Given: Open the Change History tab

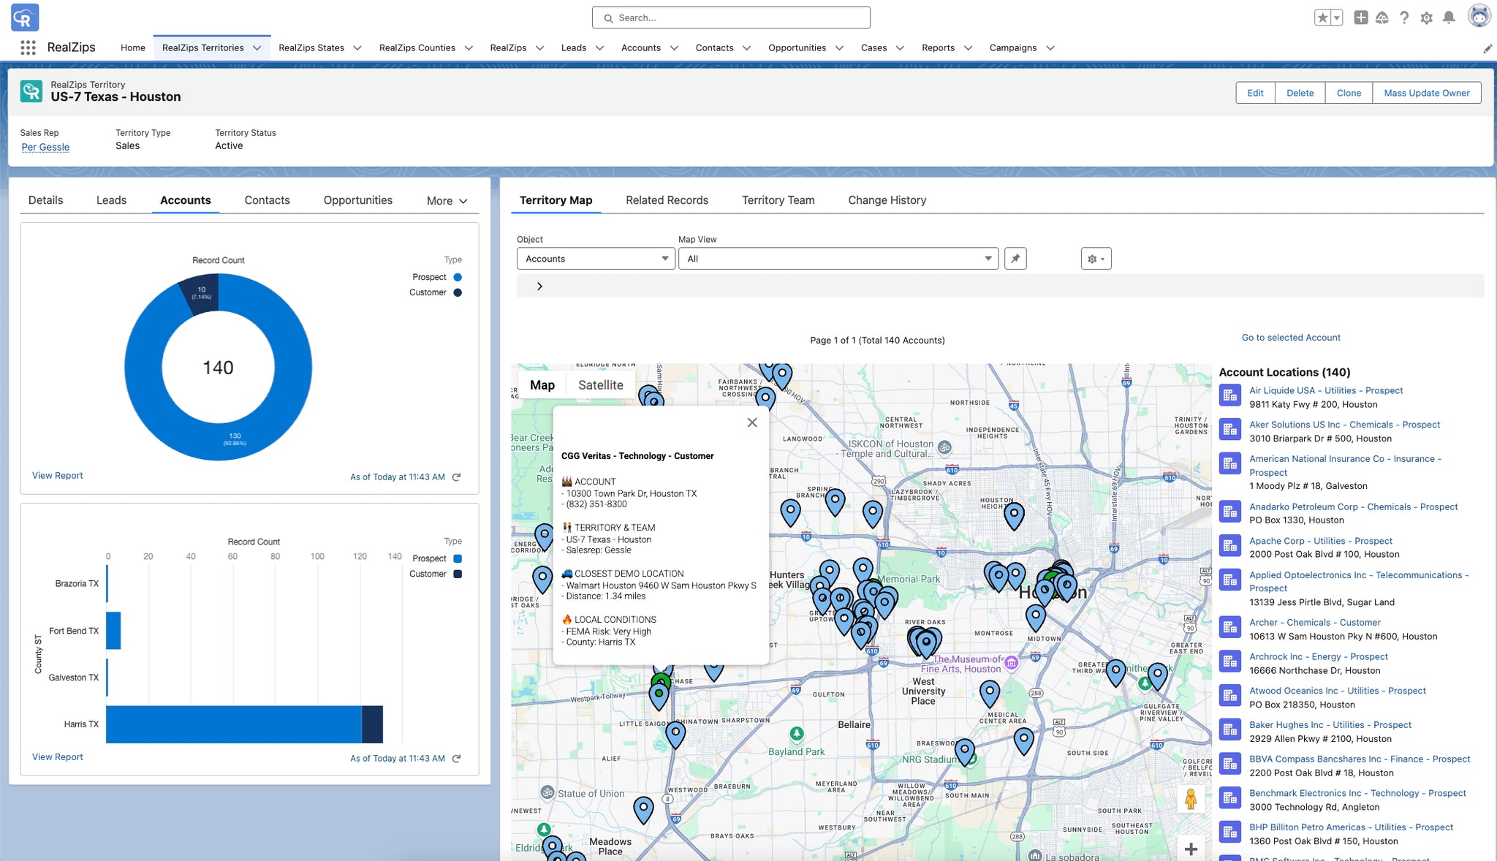Looking at the screenshot, I should (x=887, y=200).
